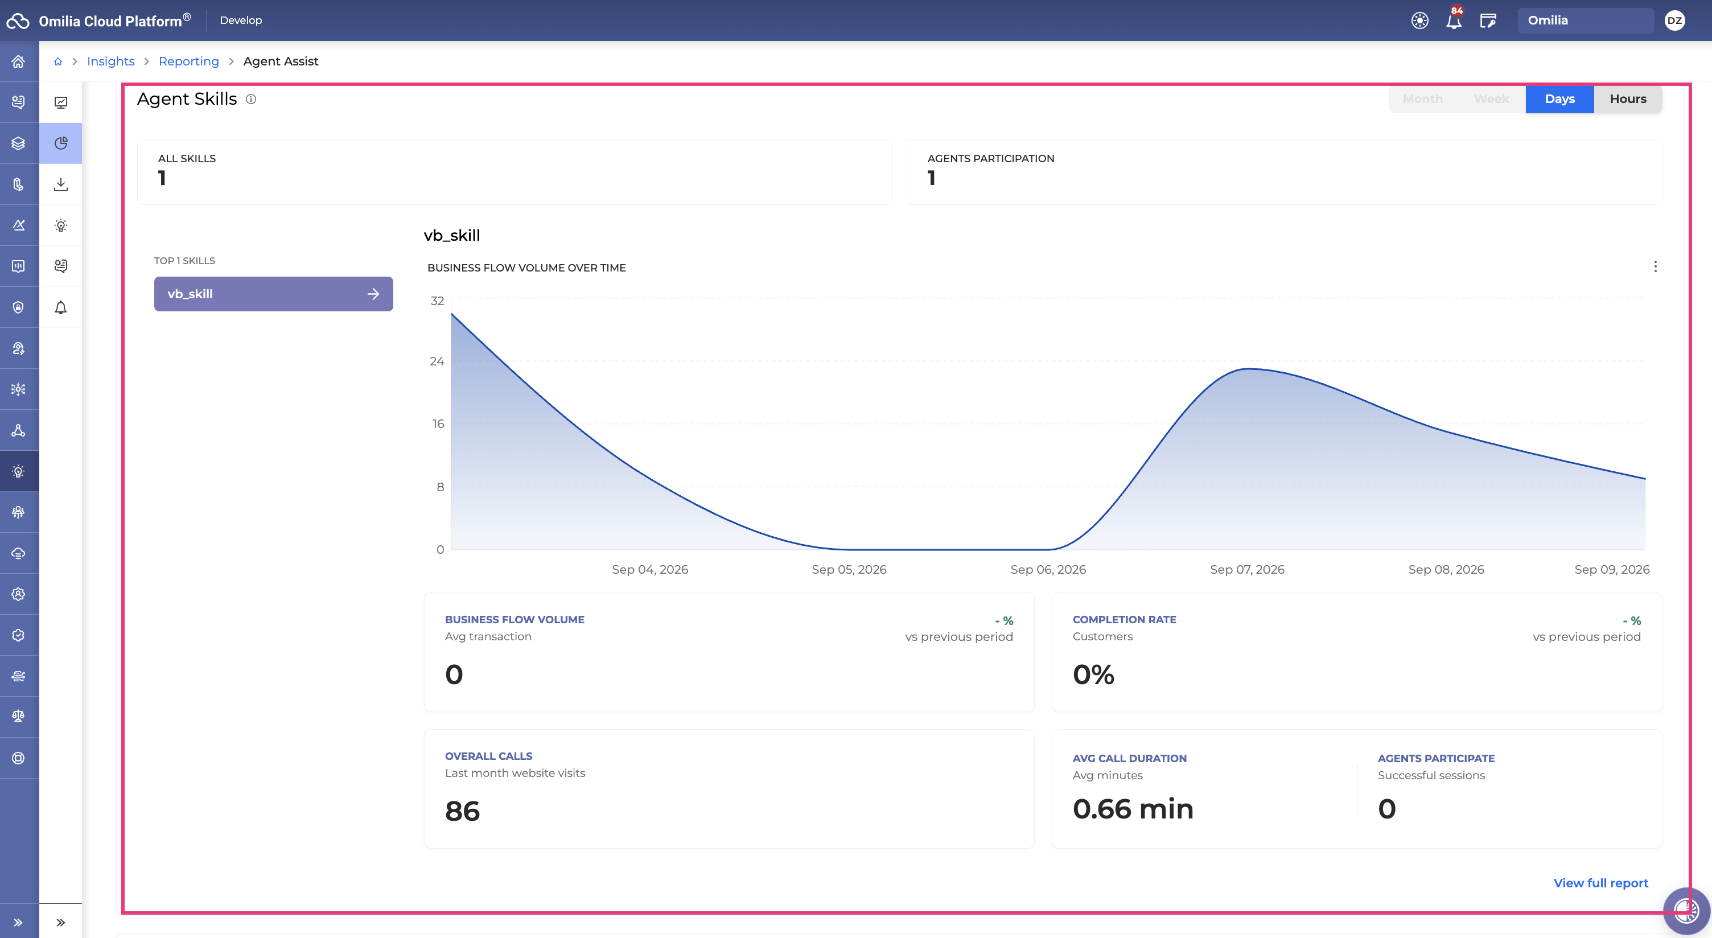Click the Agent Assist breadcrumb text
The image size is (1712, 938).
pos(281,61)
